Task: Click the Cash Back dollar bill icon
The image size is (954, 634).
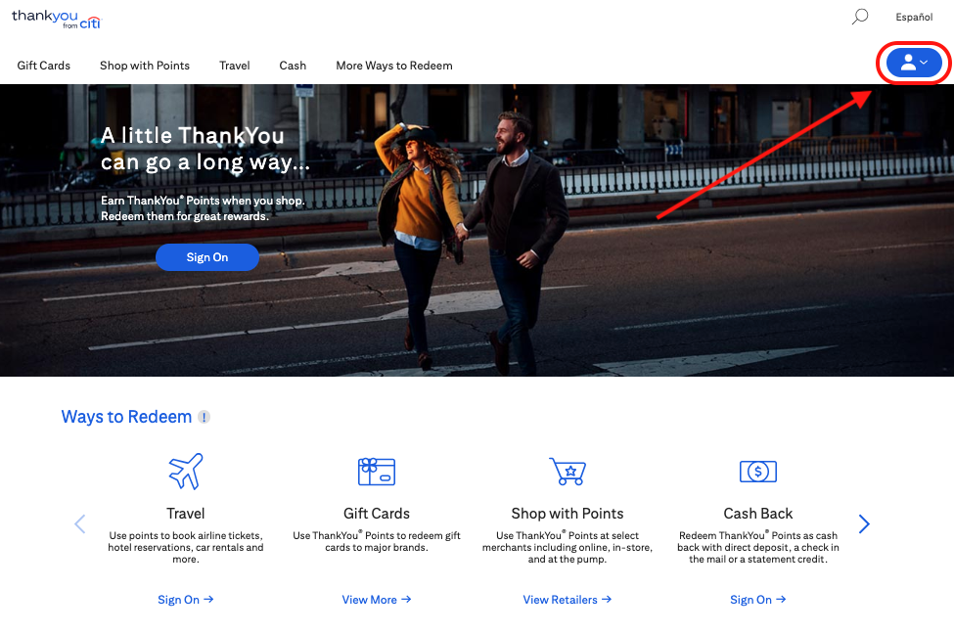Action: tap(757, 471)
